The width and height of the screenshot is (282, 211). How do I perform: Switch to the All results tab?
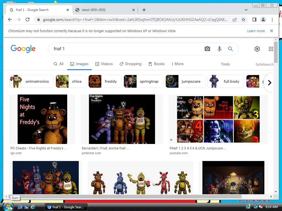58,64
